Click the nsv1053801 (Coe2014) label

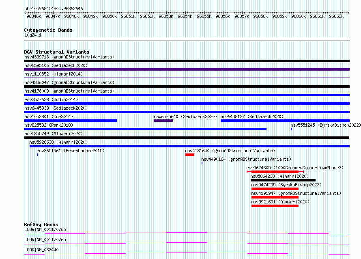[49, 117]
